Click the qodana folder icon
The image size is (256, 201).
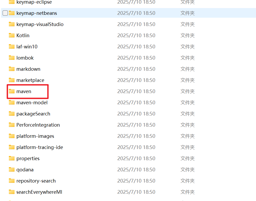pyautogui.click(x=12, y=170)
